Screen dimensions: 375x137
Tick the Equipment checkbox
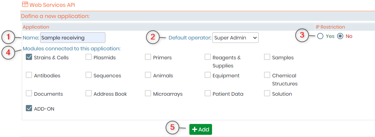pos(208,75)
